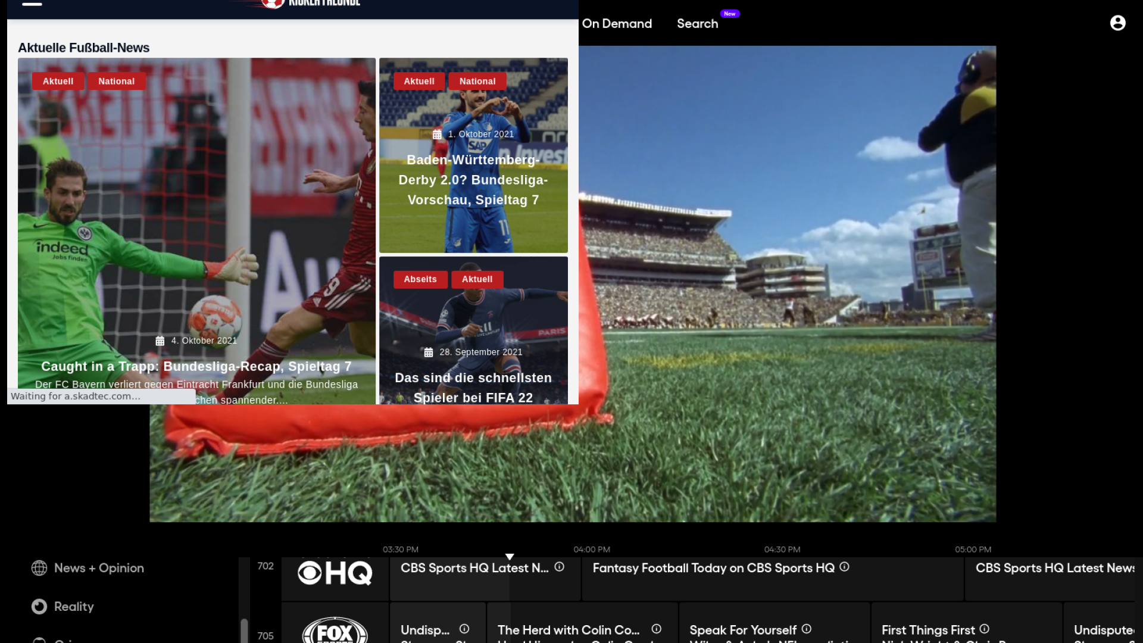The height and width of the screenshot is (643, 1143).
Task: Click the category list scrollbar handle
Action: click(244, 630)
